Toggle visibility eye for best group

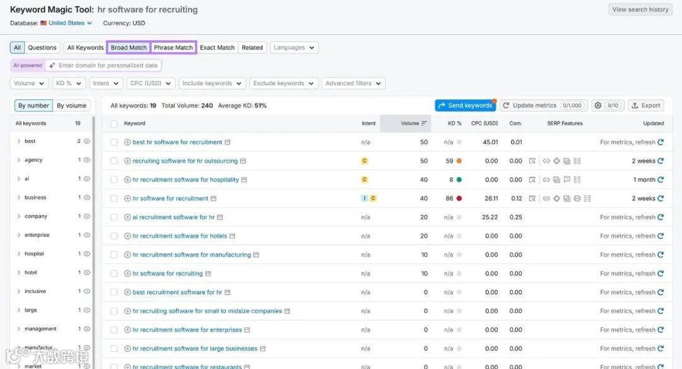[87, 141]
